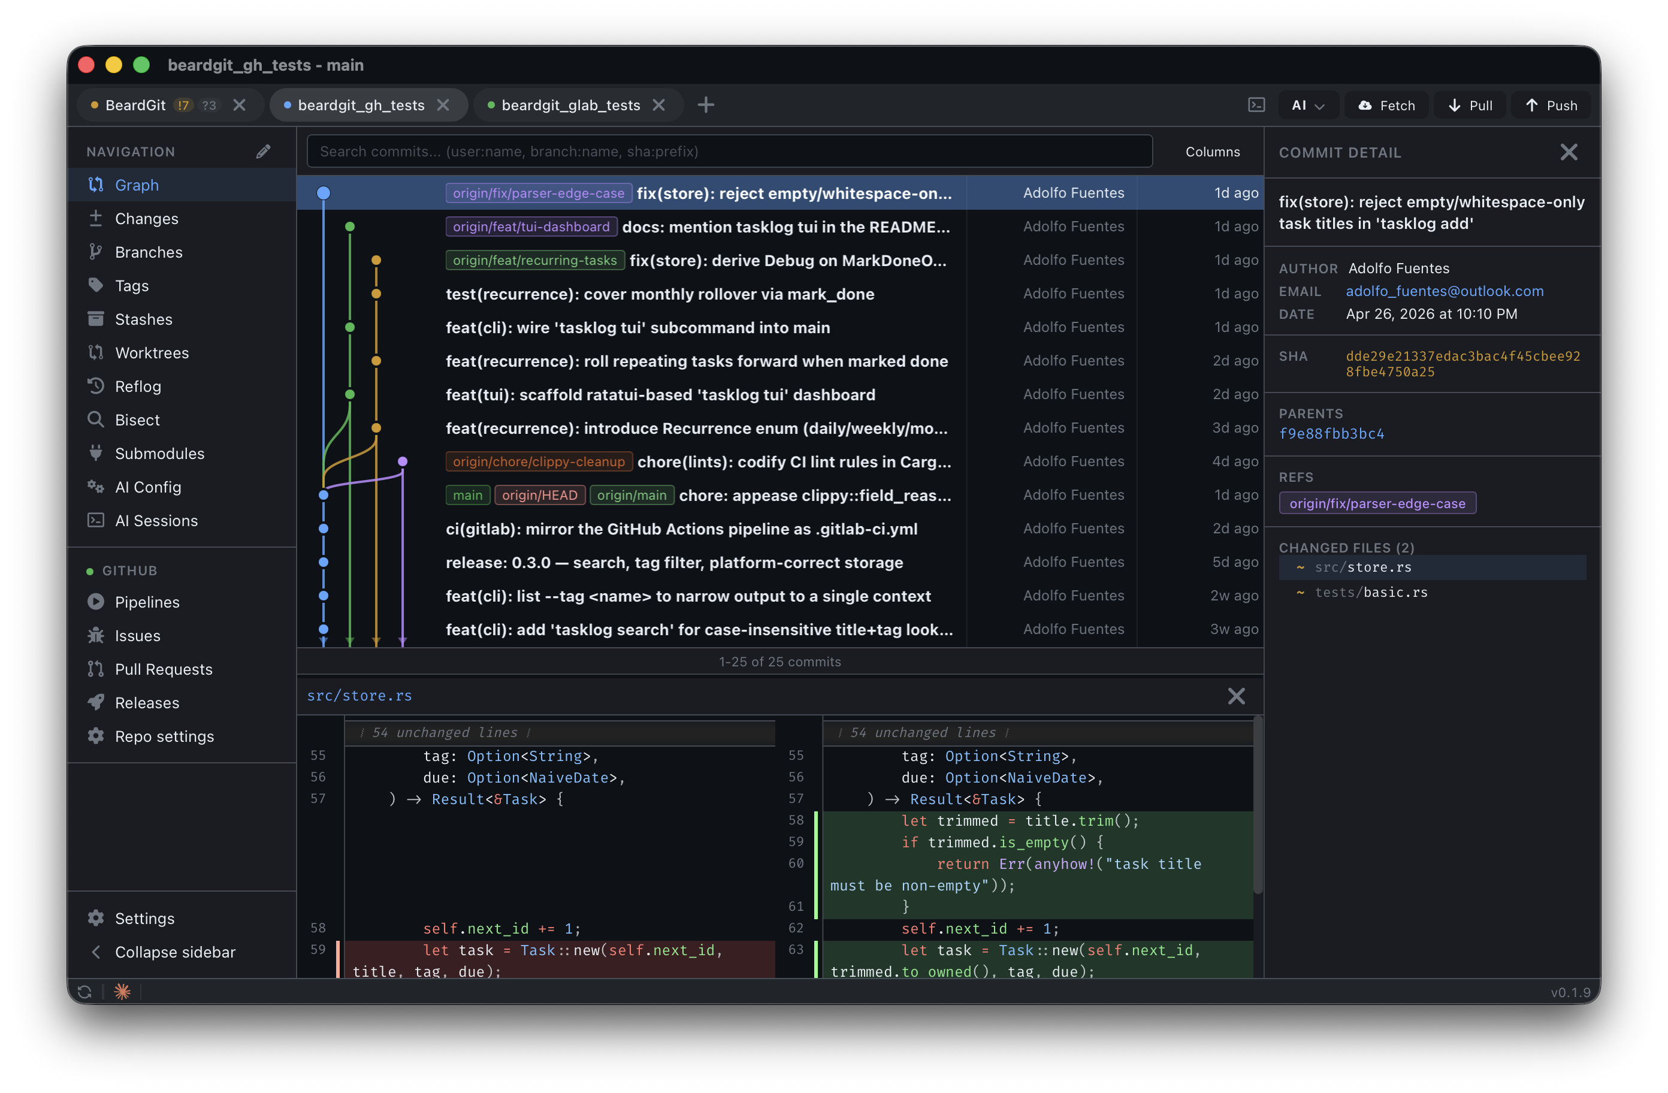The image size is (1668, 1093).
Task: Open GitHub Pipelines
Action: tap(181, 603)
